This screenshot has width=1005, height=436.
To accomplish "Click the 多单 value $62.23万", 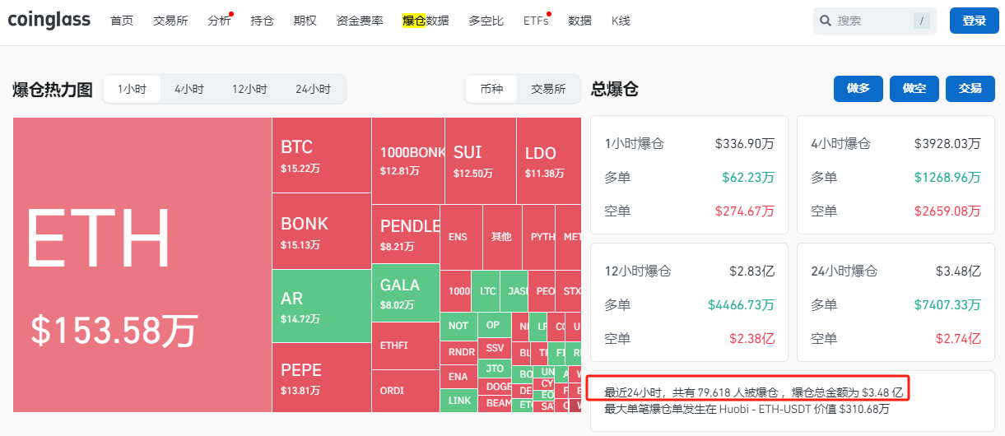I will (x=748, y=177).
